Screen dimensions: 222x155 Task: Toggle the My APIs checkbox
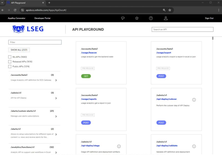click(x=10, y=57)
